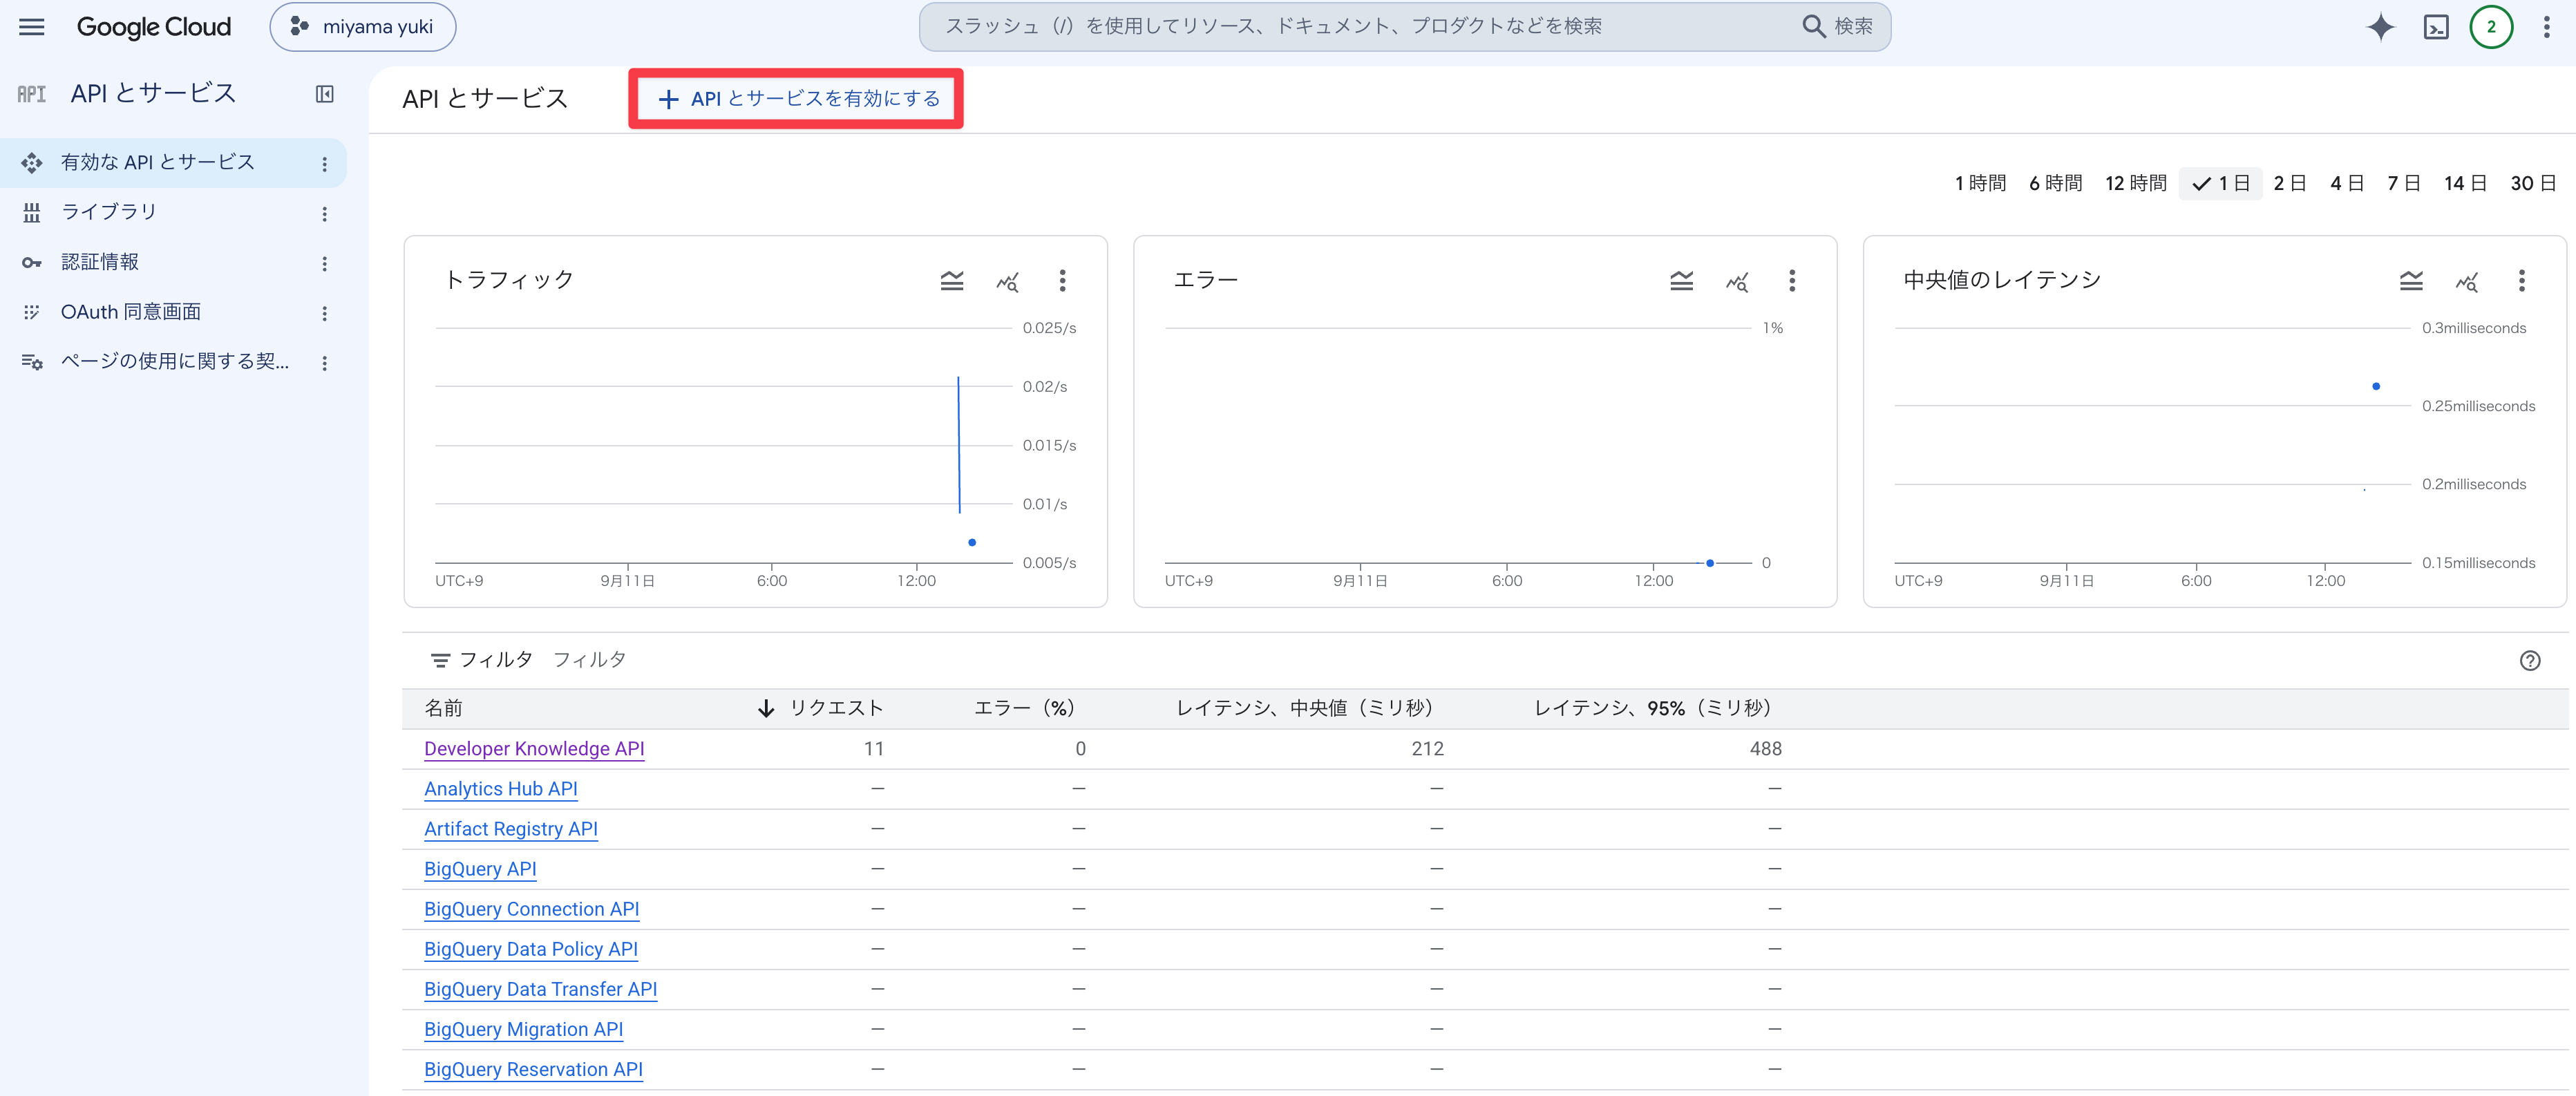Open the notifications badge showing 2
This screenshot has height=1096, width=2576.
[x=2491, y=27]
